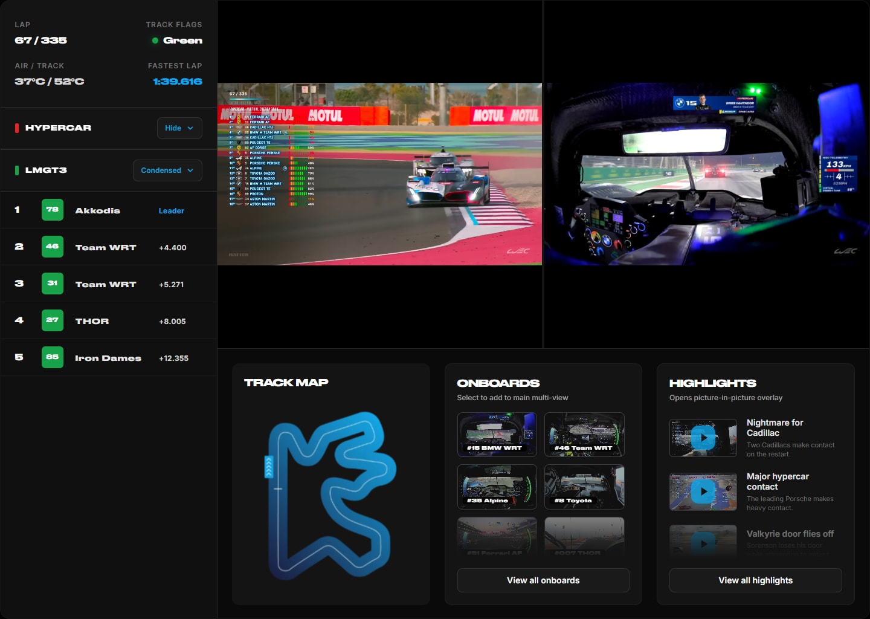This screenshot has height=619, width=870.
Task: Click the main race broadcast video feed
Action: point(379,174)
